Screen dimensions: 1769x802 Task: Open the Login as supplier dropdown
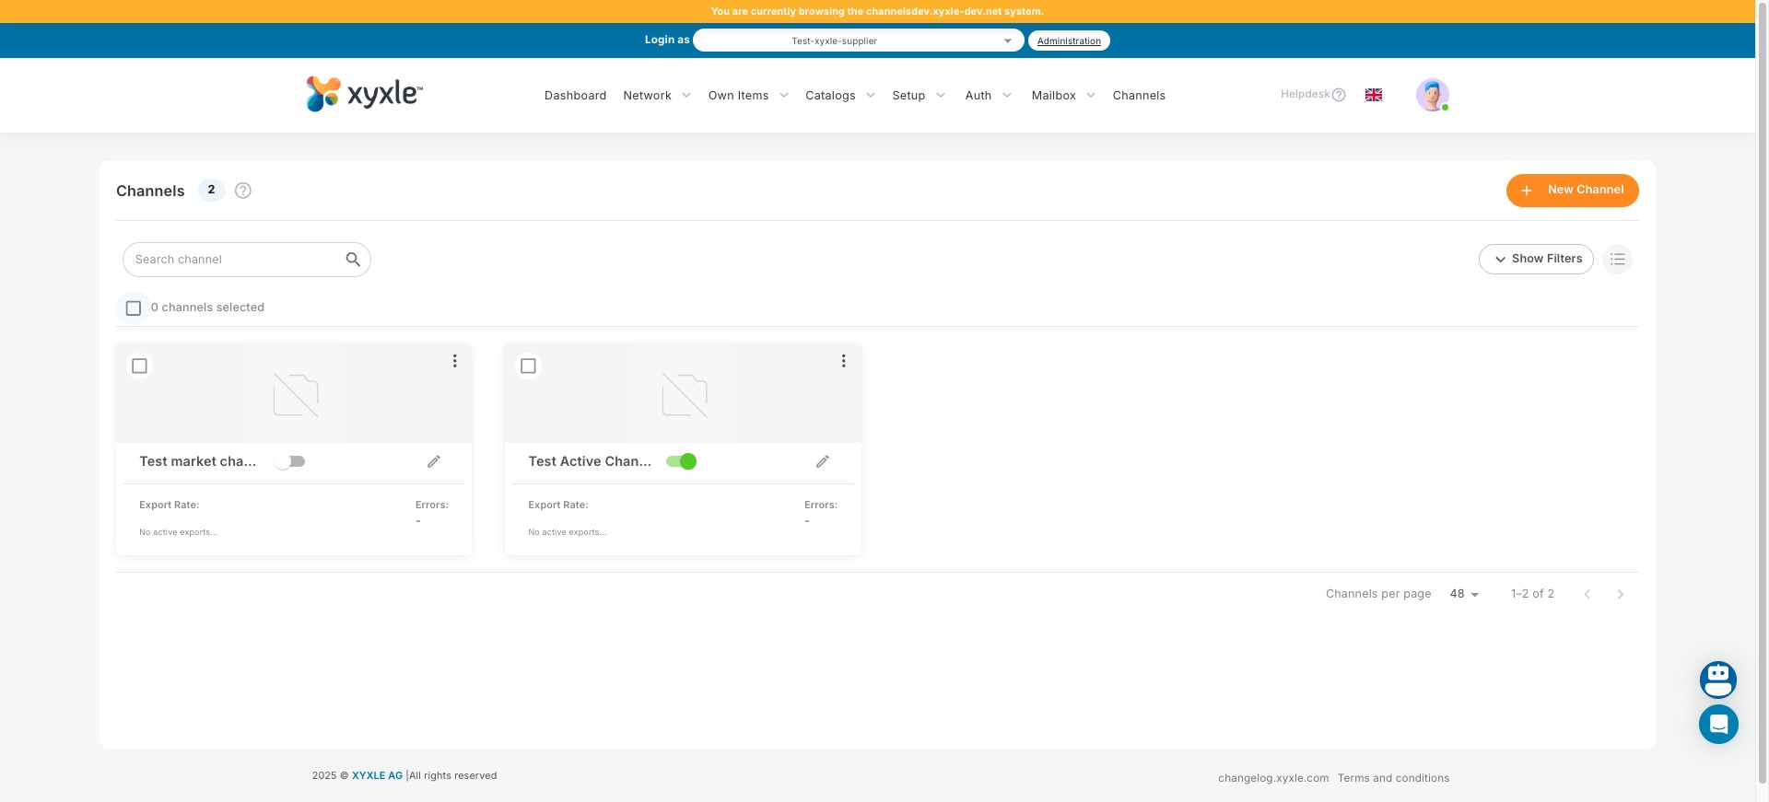858,41
